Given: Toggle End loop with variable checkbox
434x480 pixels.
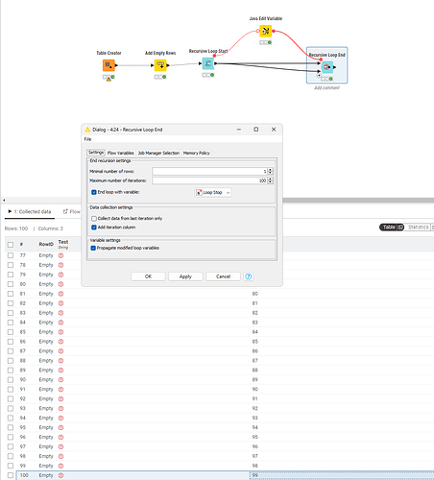Looking at the screenshot, I should 94,192.
